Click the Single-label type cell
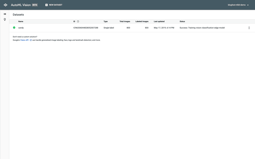 [109, 28]
